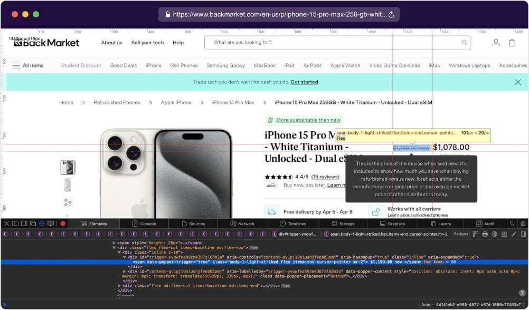The height and width of the screenshot is (310, 529).
Task: Toggle Badges display in the Elements panel
Action: (460, 234)
